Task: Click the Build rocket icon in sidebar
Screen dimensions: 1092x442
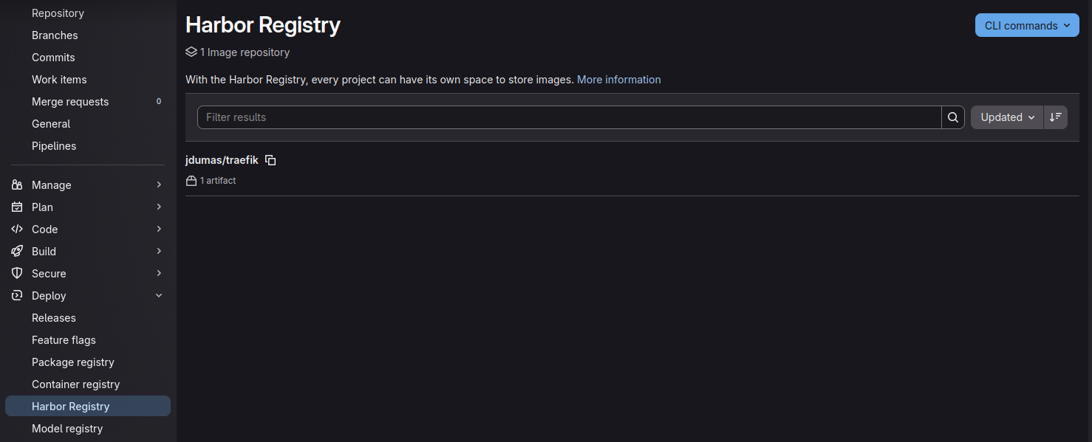Action: (17, 252)
